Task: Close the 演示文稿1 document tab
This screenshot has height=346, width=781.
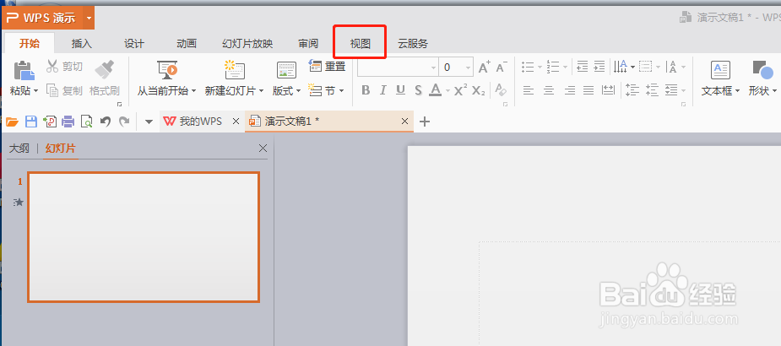Action: tap(404, 122)
